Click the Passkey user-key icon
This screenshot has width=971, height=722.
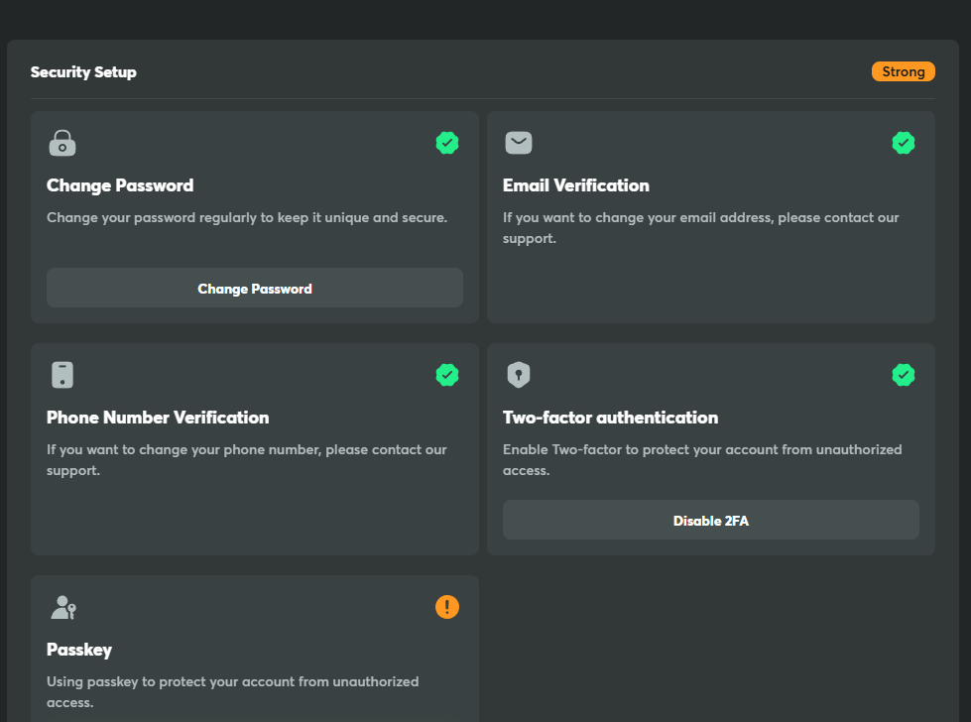[x=62, y=607]
